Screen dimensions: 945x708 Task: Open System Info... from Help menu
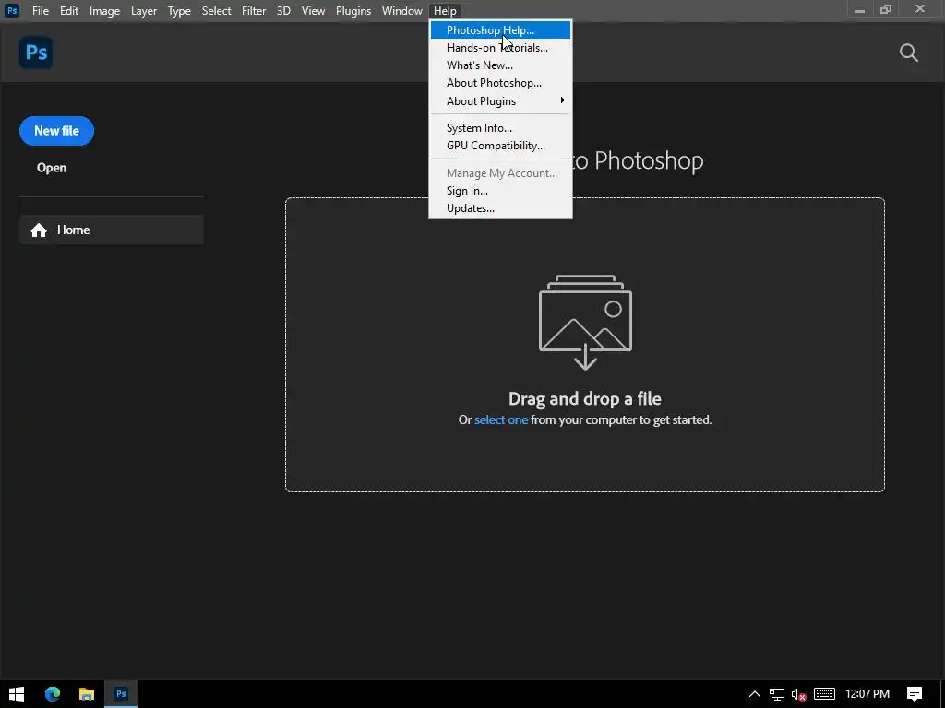[500, 127]
